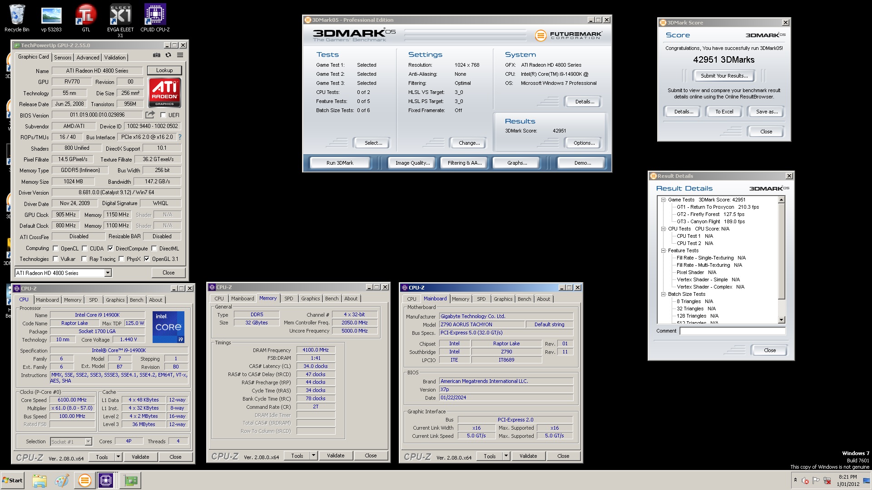Collapse the Batch Size Tests tree node
The height and width of the screenshot is (490, 872).
[663, 294]
